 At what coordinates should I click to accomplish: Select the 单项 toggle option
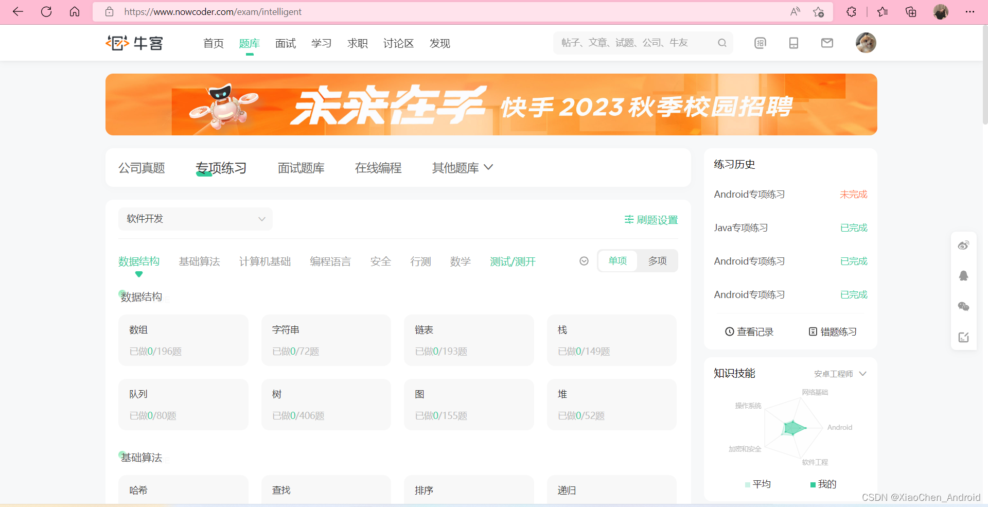(x=617, y=261)
